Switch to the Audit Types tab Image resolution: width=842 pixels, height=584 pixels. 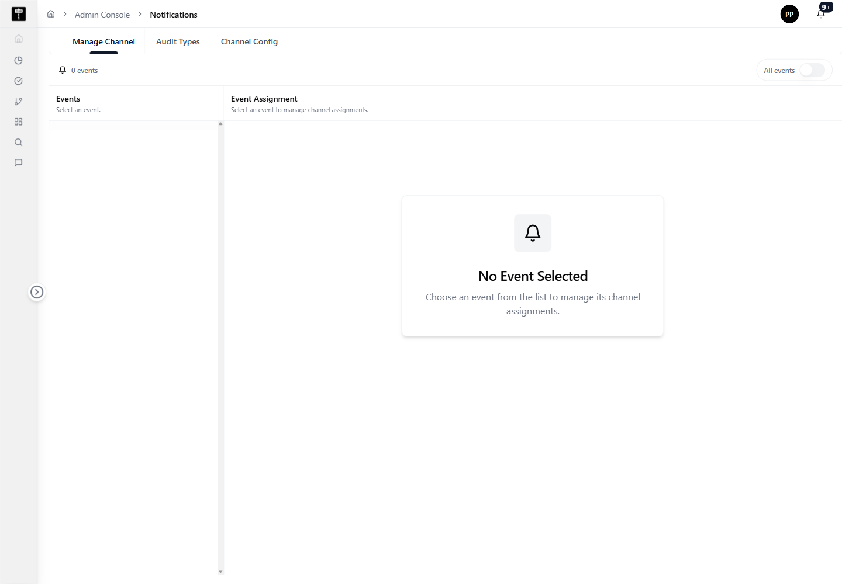coord(178,41)
